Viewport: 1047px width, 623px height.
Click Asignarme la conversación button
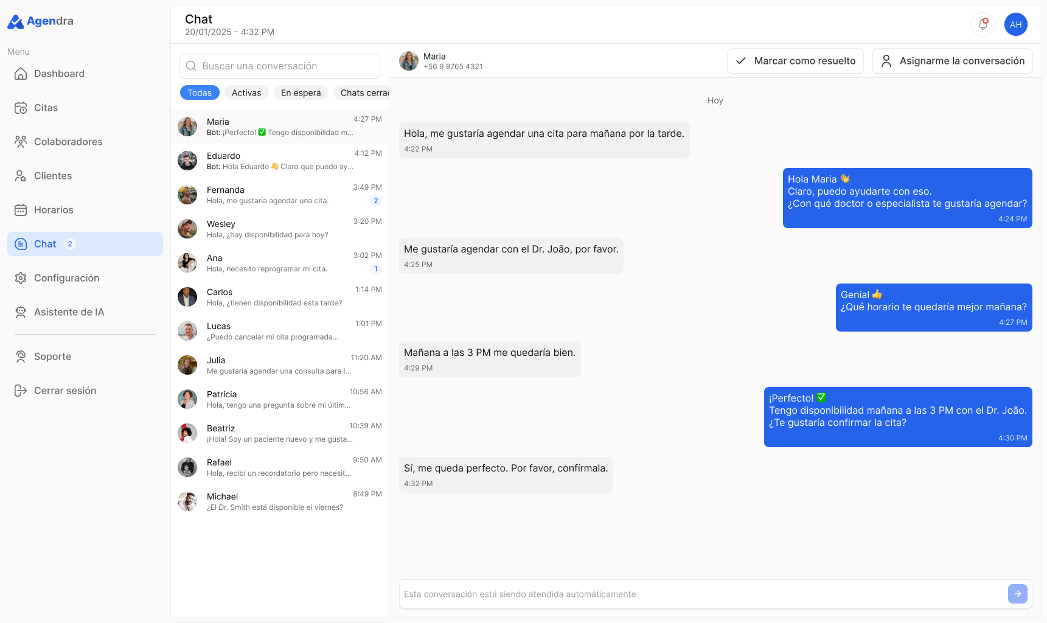click(953, 61)
